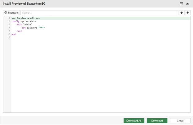
Task: Open the Shortcuts help button
Action: pyautogui.click(x=11, y=13)
